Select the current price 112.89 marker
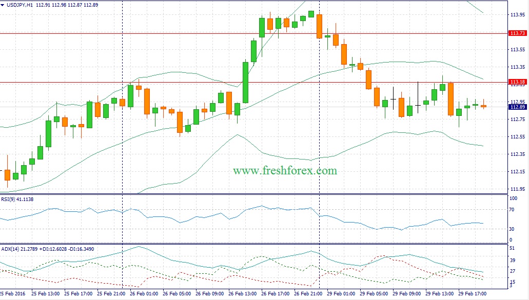The image size is (529, 300). [517, 107]
